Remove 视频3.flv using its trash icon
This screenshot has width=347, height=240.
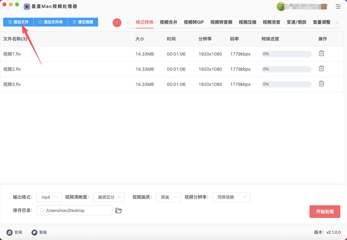(x=321, y=84)
